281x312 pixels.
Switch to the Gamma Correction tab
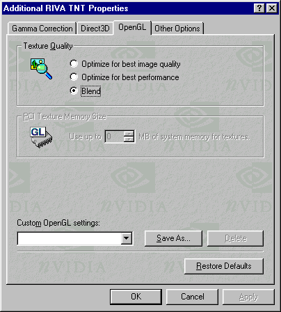pyautogui.click(x=42, y=29)
